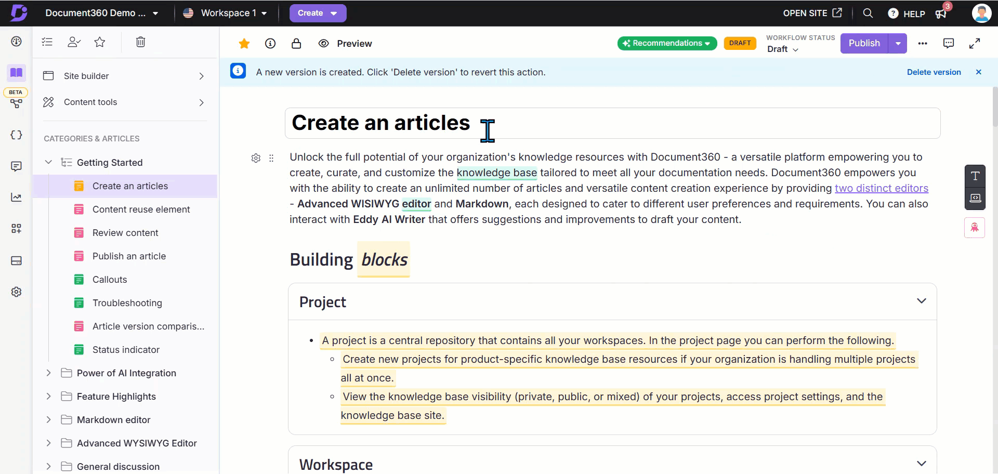
Task: Click the Preview eye button
Action: click(x=345, y=44)
